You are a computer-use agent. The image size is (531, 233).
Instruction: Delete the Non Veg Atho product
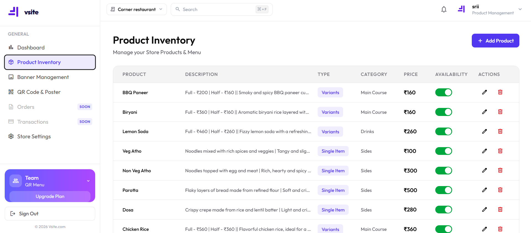point(500,170)
